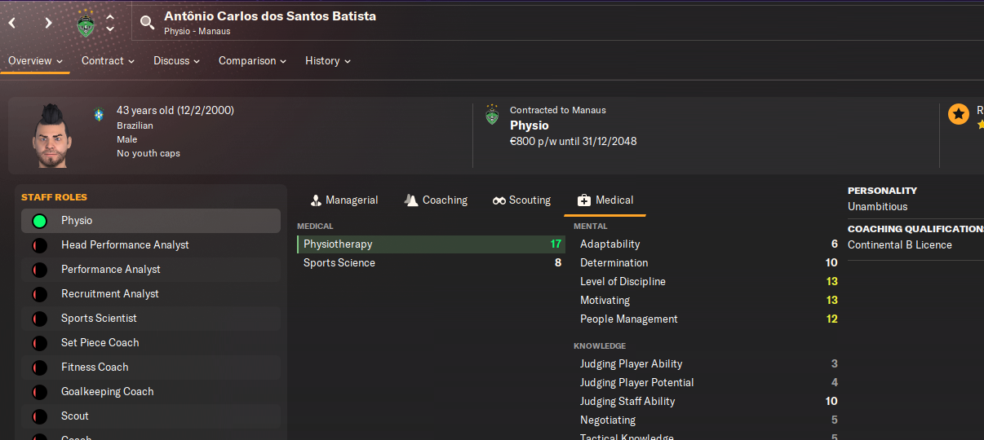
Task: Open the History dropdown menu
Action: [x=327, y=61]
